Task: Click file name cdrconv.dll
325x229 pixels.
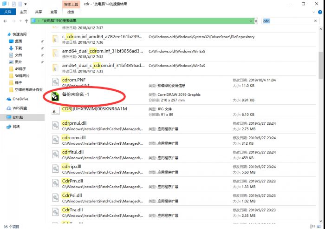Action: coord(74,138)
